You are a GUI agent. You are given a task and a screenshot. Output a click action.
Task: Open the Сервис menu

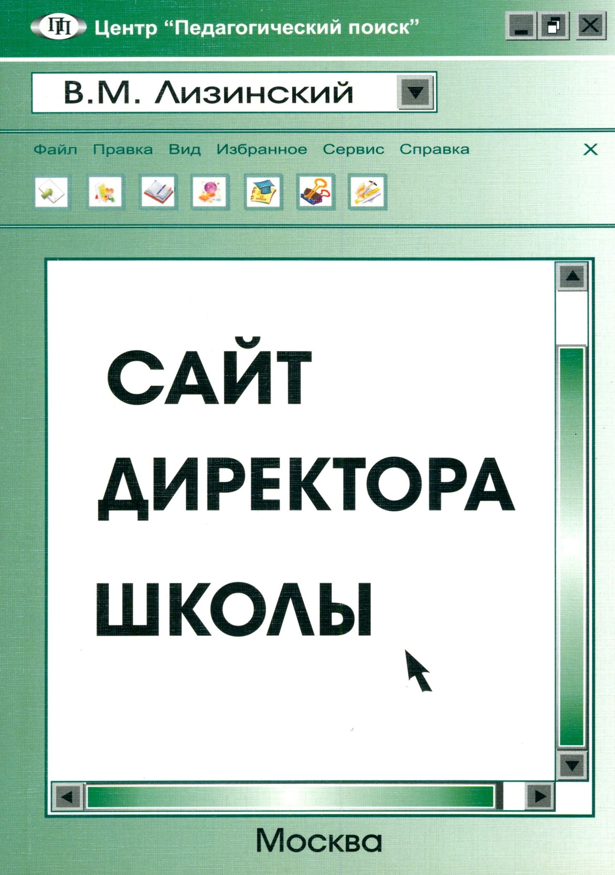point(353,150)
